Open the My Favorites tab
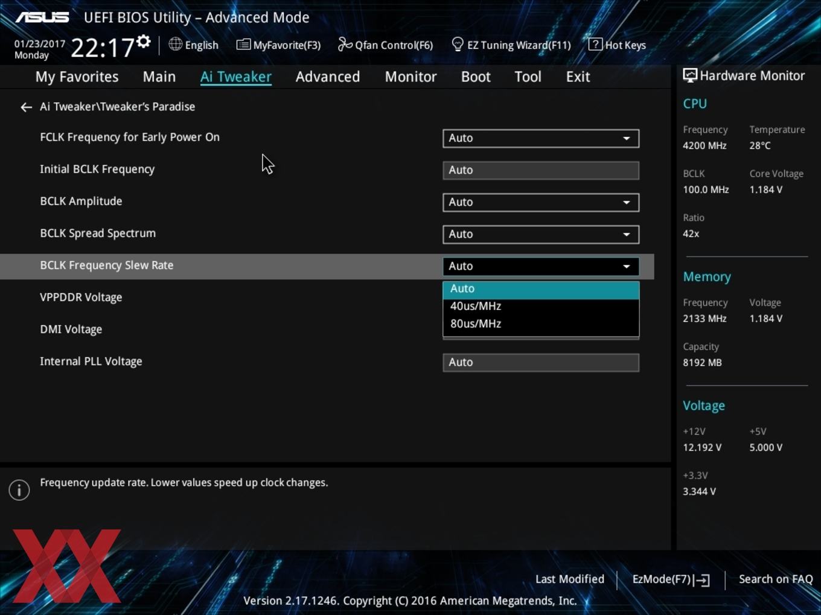Screen dimensions: 821x615 [x=77, y=77]
